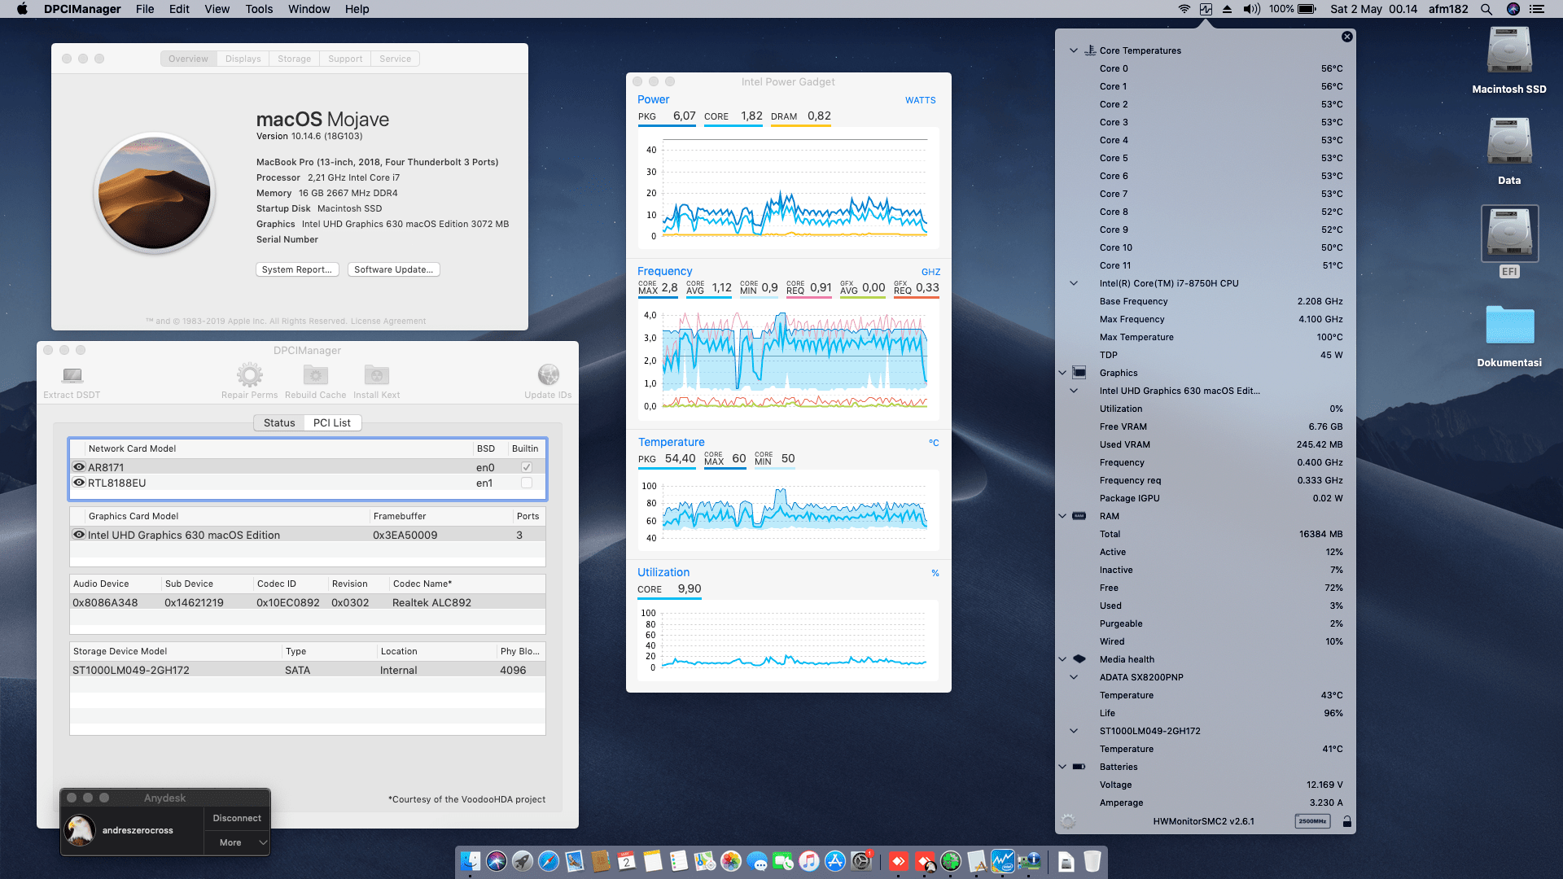
Task: Open the Trash in the Dock
Action: click(x=1092, y=861)
